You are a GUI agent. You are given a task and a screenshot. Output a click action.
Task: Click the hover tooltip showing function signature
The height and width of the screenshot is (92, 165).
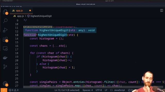[x=60, y=30]
